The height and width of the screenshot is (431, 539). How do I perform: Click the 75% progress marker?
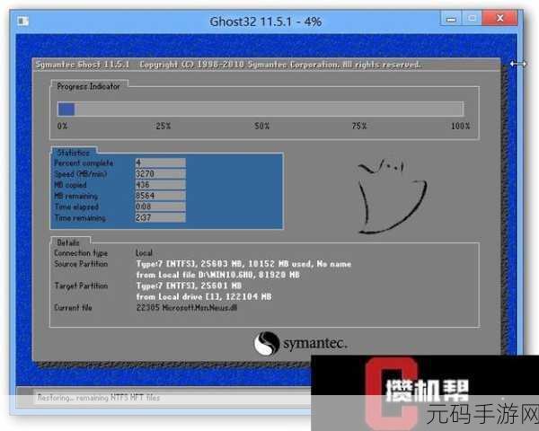359,126
